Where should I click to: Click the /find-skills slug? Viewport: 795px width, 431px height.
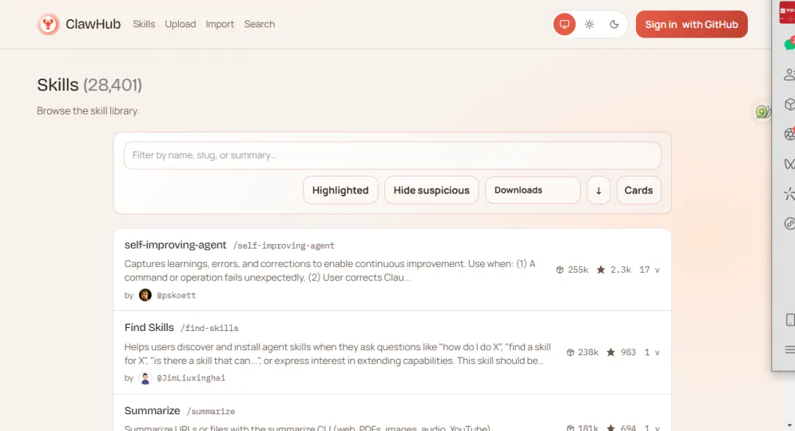tap(209, 328)
